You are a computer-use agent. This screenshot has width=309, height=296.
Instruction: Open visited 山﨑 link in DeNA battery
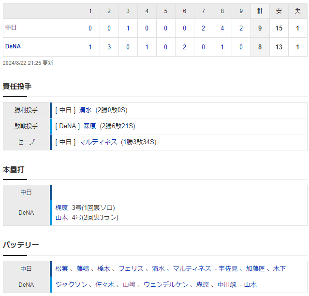click(x=129, y=284)
